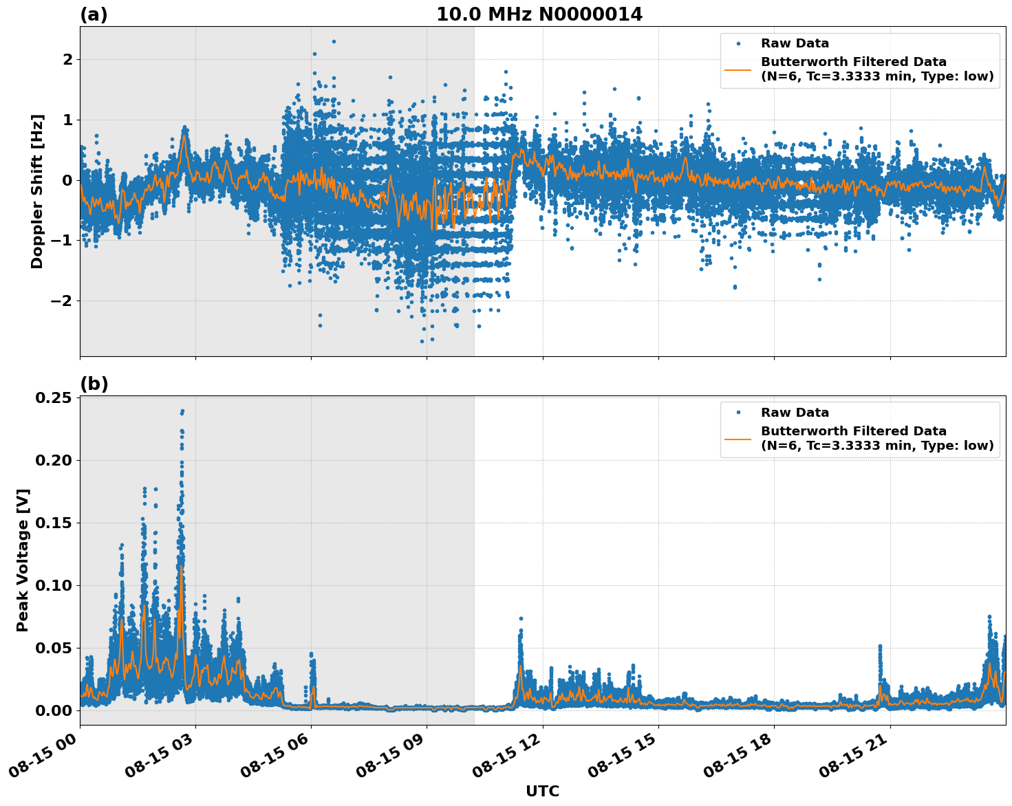Select the Raw Data marker in panel (a) legend

(738, 43)
